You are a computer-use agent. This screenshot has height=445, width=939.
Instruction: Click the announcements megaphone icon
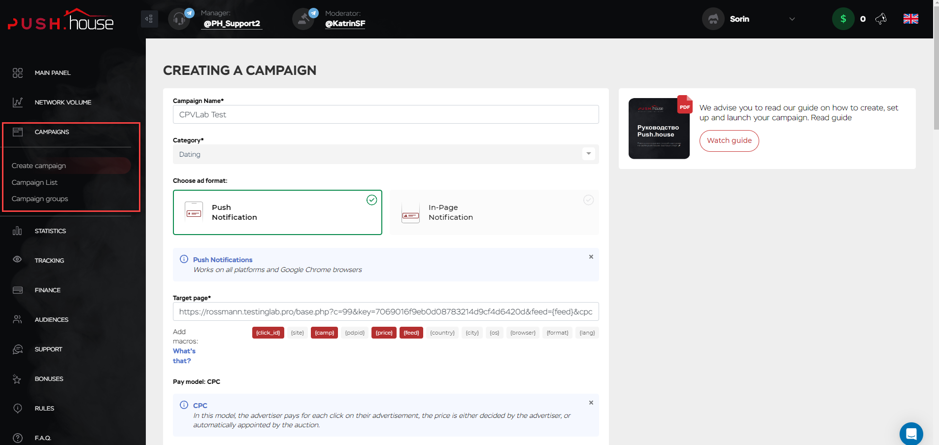881,19
